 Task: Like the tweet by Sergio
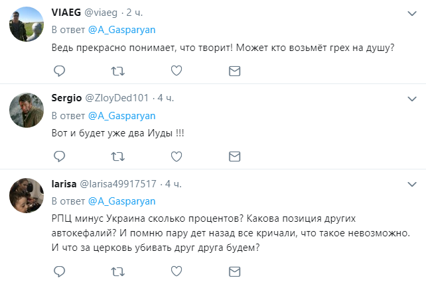176,156
